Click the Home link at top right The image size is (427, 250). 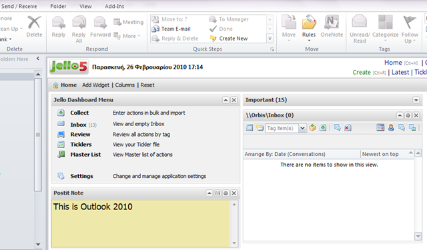coord(393,63)
